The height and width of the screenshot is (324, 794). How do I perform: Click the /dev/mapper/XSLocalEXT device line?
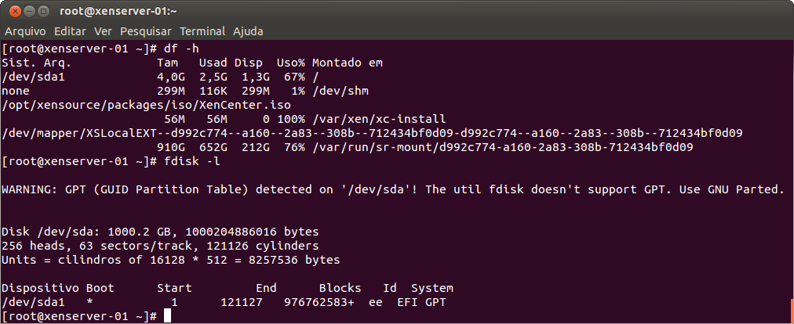[372, 134]
